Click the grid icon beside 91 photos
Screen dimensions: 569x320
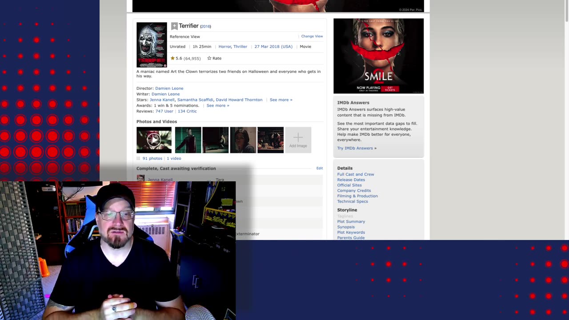(138, 158)
